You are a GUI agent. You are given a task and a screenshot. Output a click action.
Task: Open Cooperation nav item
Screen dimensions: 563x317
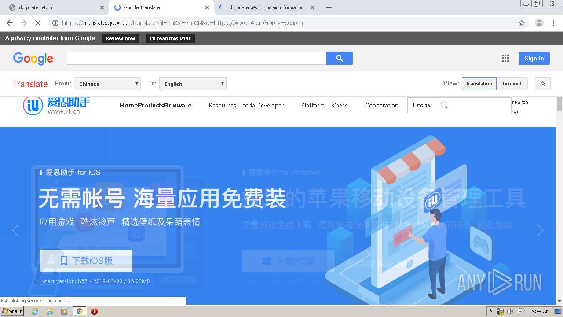tap(382, 105)
